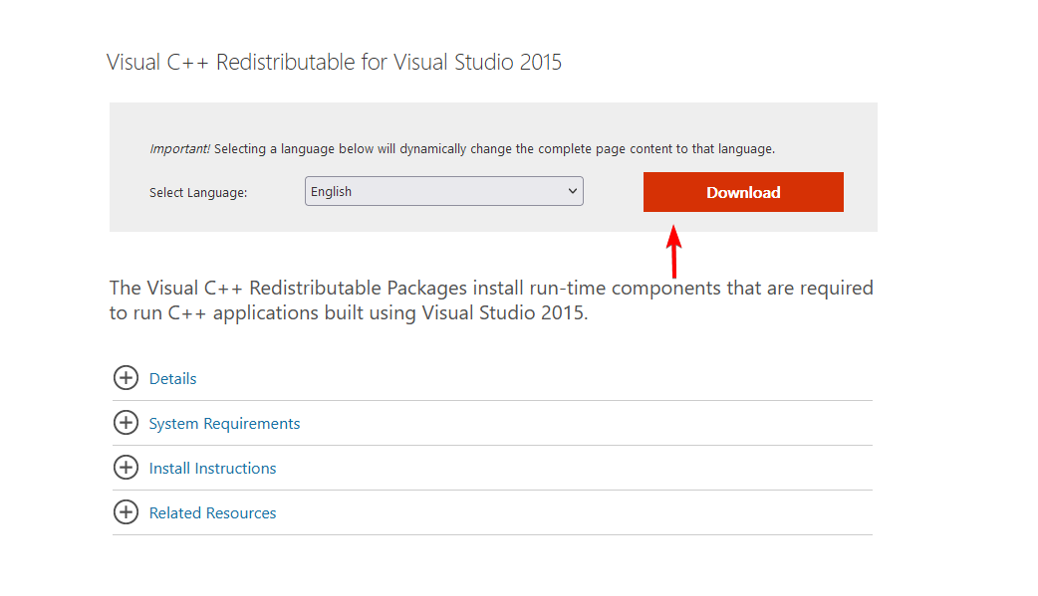Focus the English language selection field
The width and height of the screenshot is (1038, 596).
coord(443,190)
